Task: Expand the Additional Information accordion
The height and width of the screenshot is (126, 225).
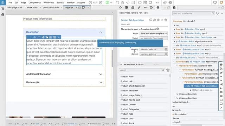Action: click(64, 74)
